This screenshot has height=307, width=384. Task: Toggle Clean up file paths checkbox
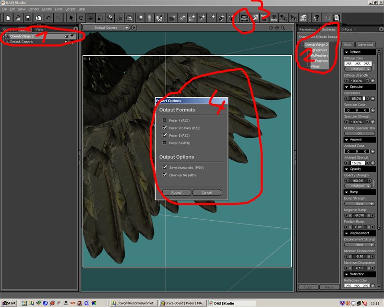pos(165,175)
